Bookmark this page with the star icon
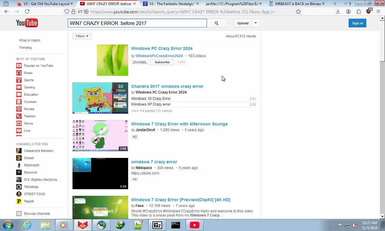This screenshot has width=385, height=231. [298, 11]
